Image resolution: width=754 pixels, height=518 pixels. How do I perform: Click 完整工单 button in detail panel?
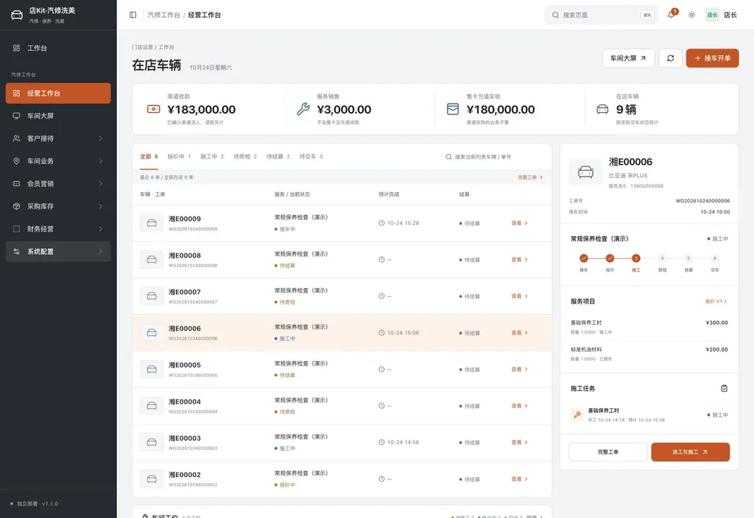click(608, 452)
